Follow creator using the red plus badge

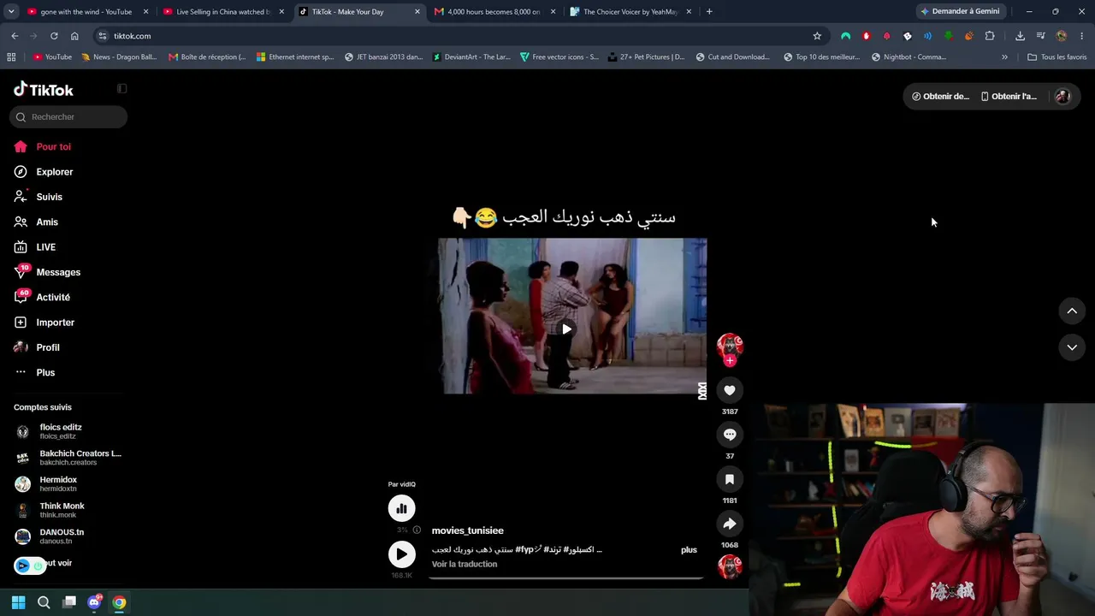click(730, 361)
